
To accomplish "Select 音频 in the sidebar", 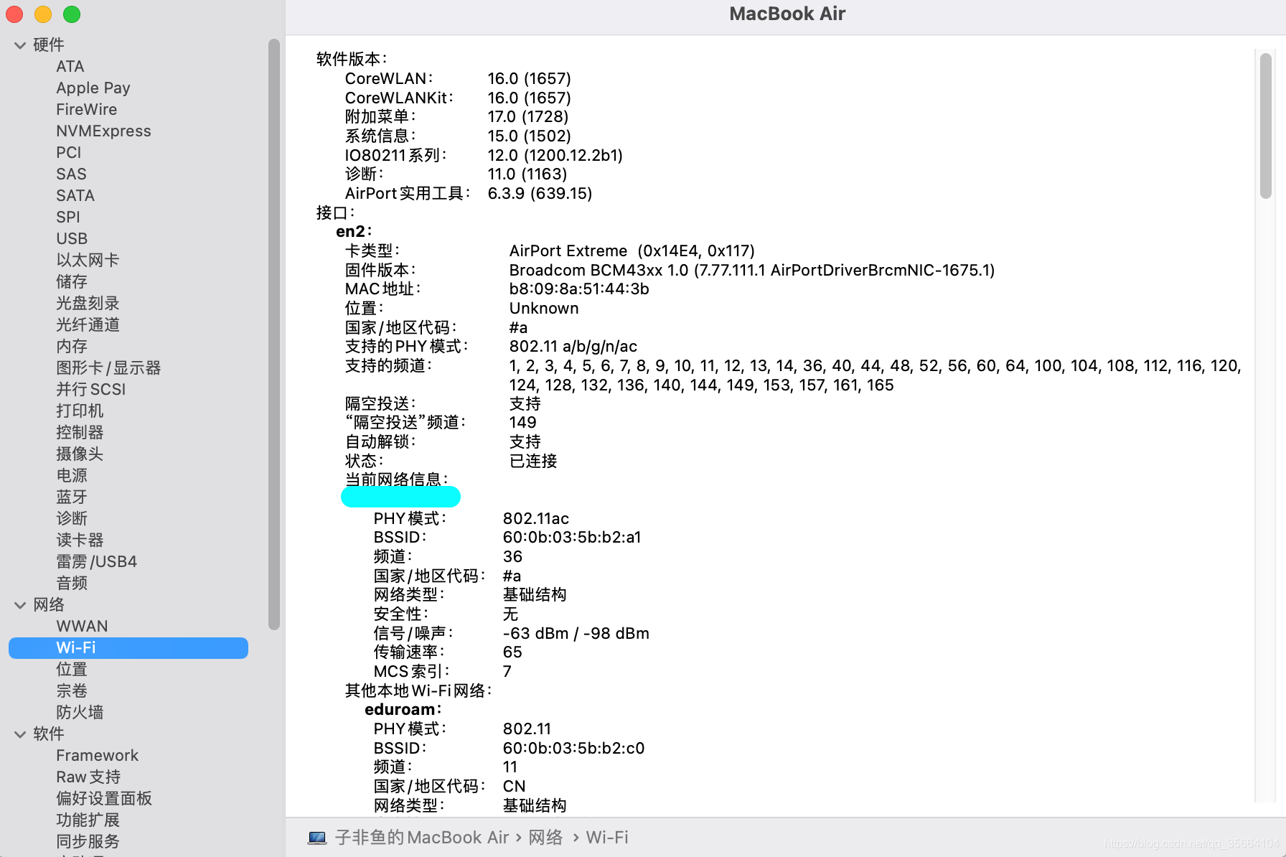I will 72,584.
